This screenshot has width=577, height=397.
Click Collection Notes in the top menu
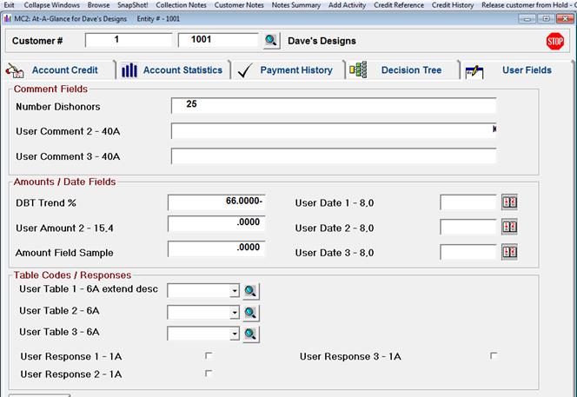tap(182, 5)
